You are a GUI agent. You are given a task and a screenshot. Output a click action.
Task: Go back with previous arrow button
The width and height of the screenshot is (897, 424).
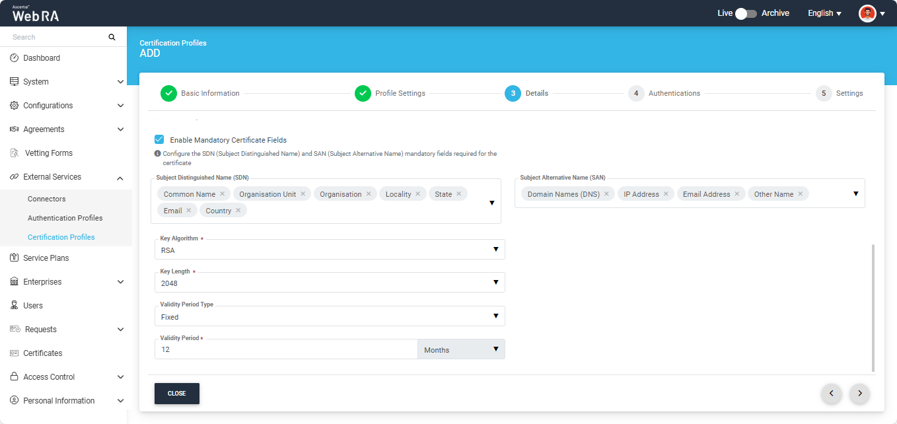pos(831,394)
